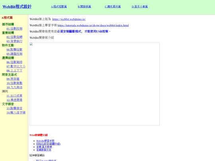Image resolution: width=215 pixels, height=161 pixels.
Task: Open the WebBit程式設計 site title link
Action: 17,7
